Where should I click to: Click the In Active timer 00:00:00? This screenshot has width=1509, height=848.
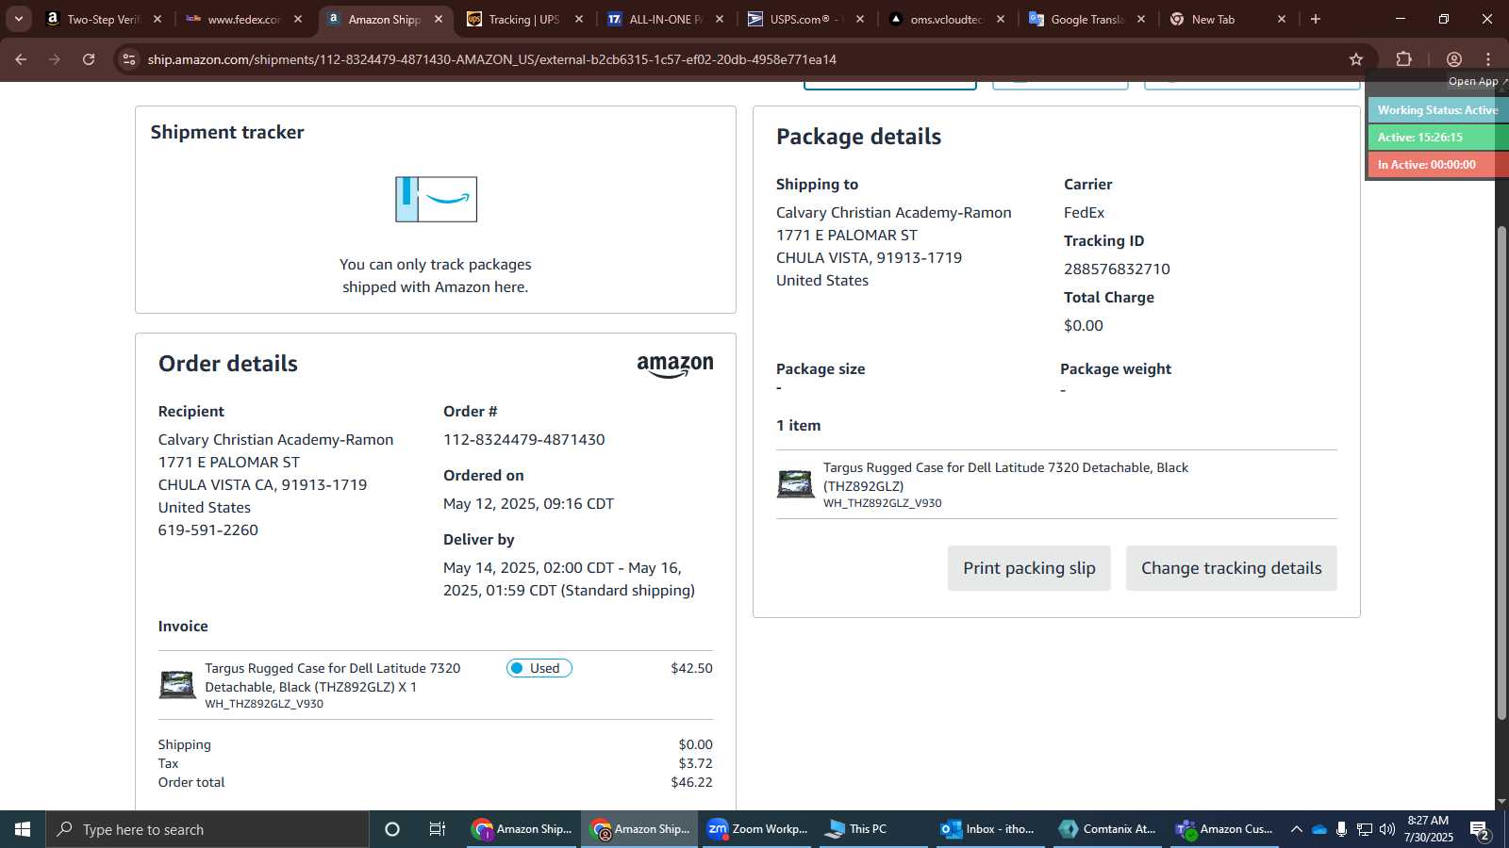1437,165
